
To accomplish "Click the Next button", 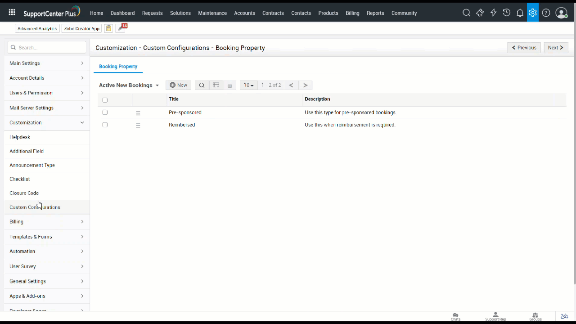I will tap(555, 48).
